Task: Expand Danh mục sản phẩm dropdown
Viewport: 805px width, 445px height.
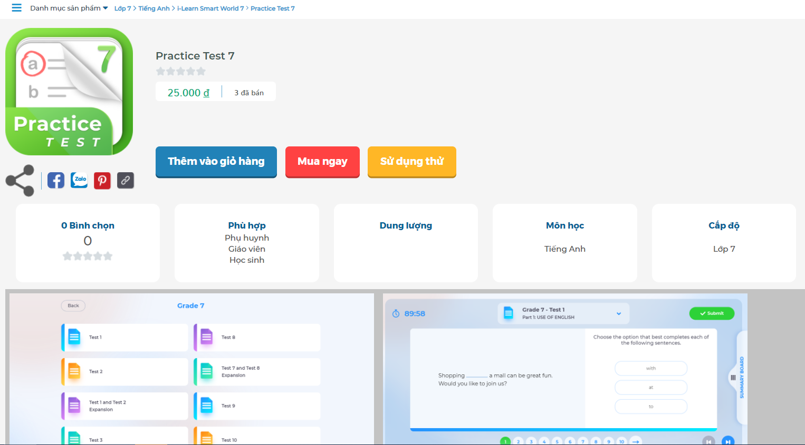Action: pyautogui.click(x=69, y=8)
